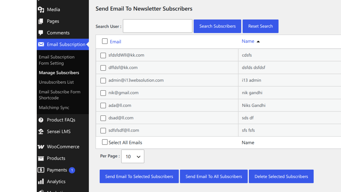Open the Per Page dropdown
This screenshot has width=341, height=192.
tap(133, 156)
